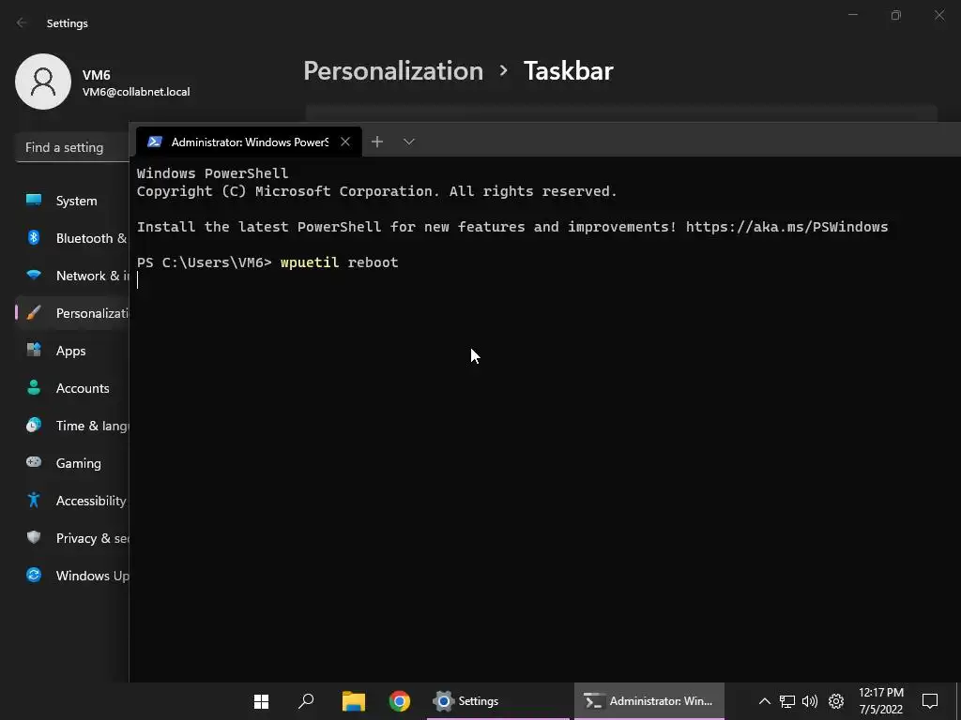Click the Accounts person icon in sidebar
961x720 pixels.
[34, 387]
